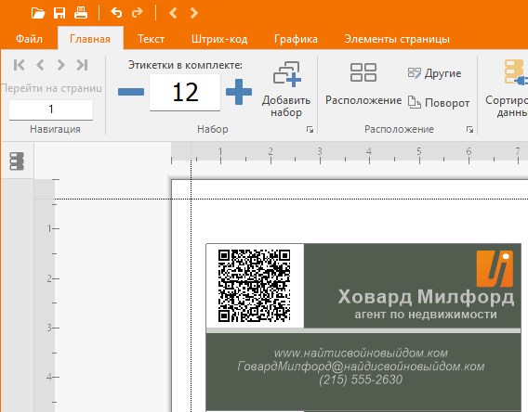
Task: Go to the previous page
Action: point(40,65)
